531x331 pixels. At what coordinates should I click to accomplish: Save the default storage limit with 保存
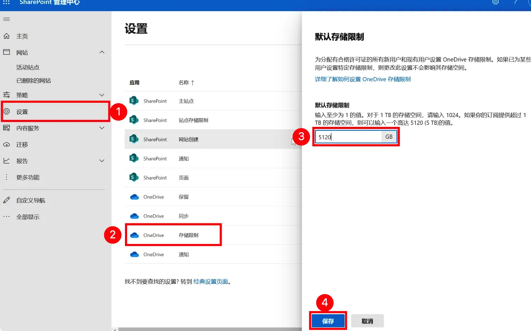coord(327,321)
